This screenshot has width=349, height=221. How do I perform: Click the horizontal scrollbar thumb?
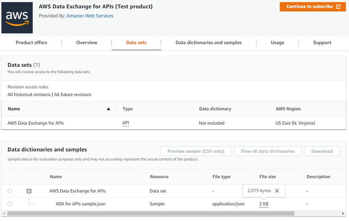(x=151, y=214)
